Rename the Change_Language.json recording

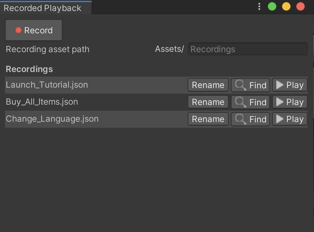coord(208,119)
